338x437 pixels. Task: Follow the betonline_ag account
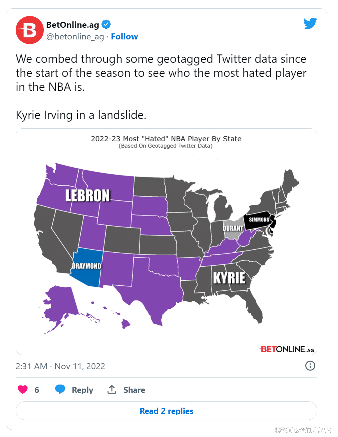click(x=124, y=37)
